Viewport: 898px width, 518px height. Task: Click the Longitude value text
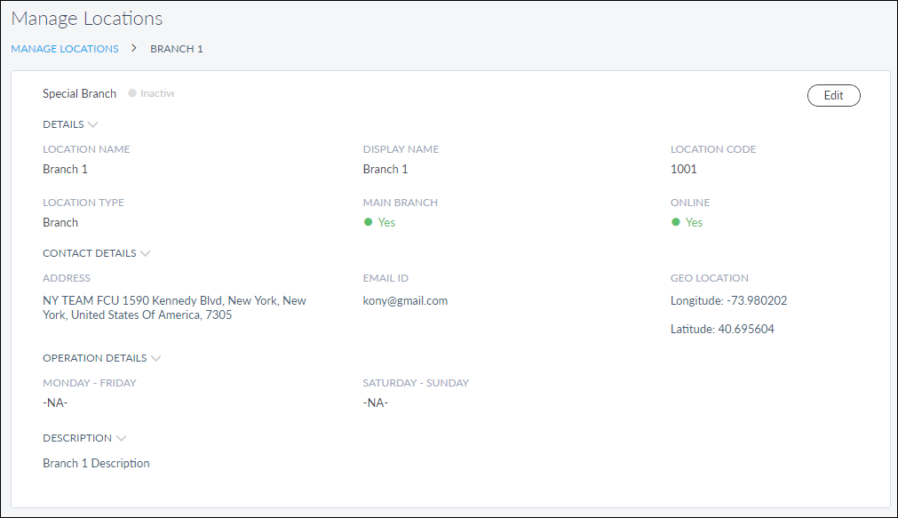click(x=728, y=300)
